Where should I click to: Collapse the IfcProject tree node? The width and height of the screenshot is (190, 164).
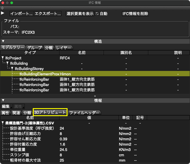pyautogui.click(x=3, y=58)
